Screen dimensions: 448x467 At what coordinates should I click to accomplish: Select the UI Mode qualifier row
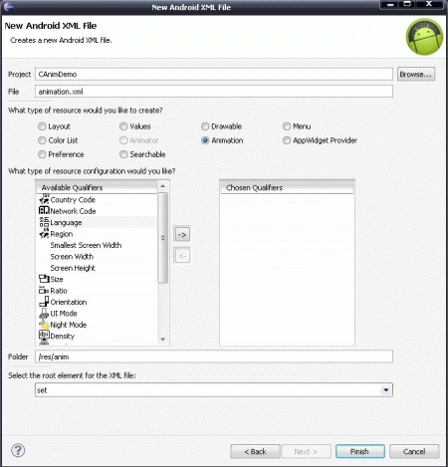97,313
